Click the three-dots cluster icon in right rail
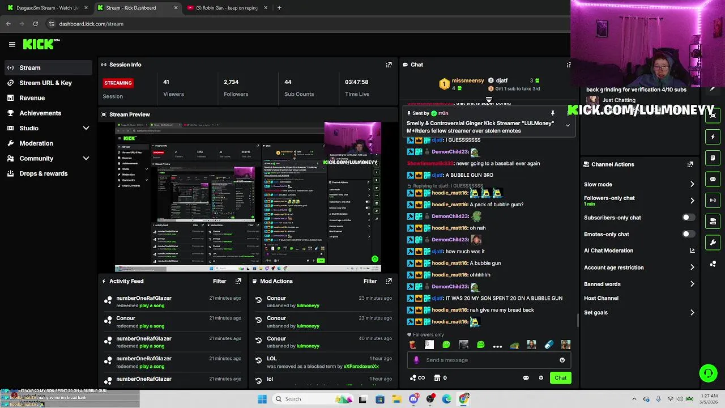725x408 pixels. pos(713,264)
